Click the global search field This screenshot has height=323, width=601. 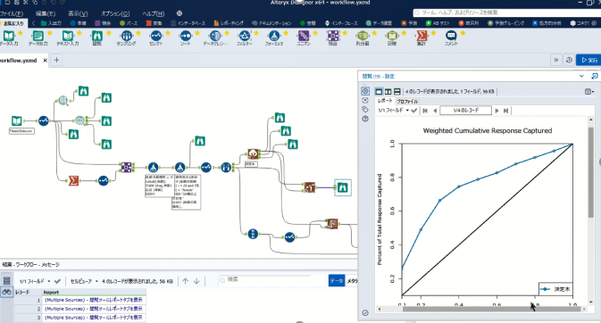[506, 12]
